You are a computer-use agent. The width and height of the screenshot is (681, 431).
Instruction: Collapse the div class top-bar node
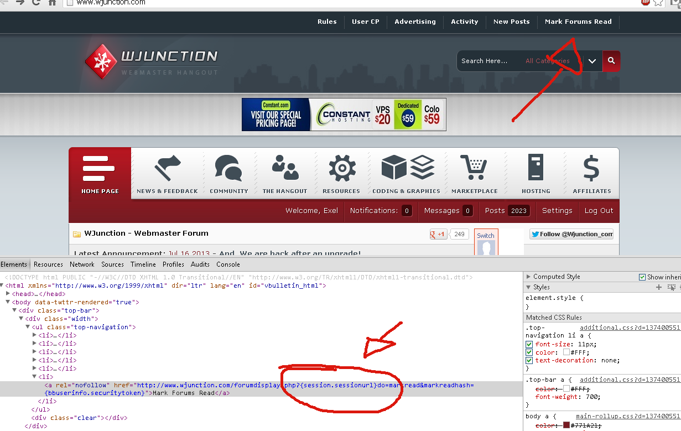point(15,310)
